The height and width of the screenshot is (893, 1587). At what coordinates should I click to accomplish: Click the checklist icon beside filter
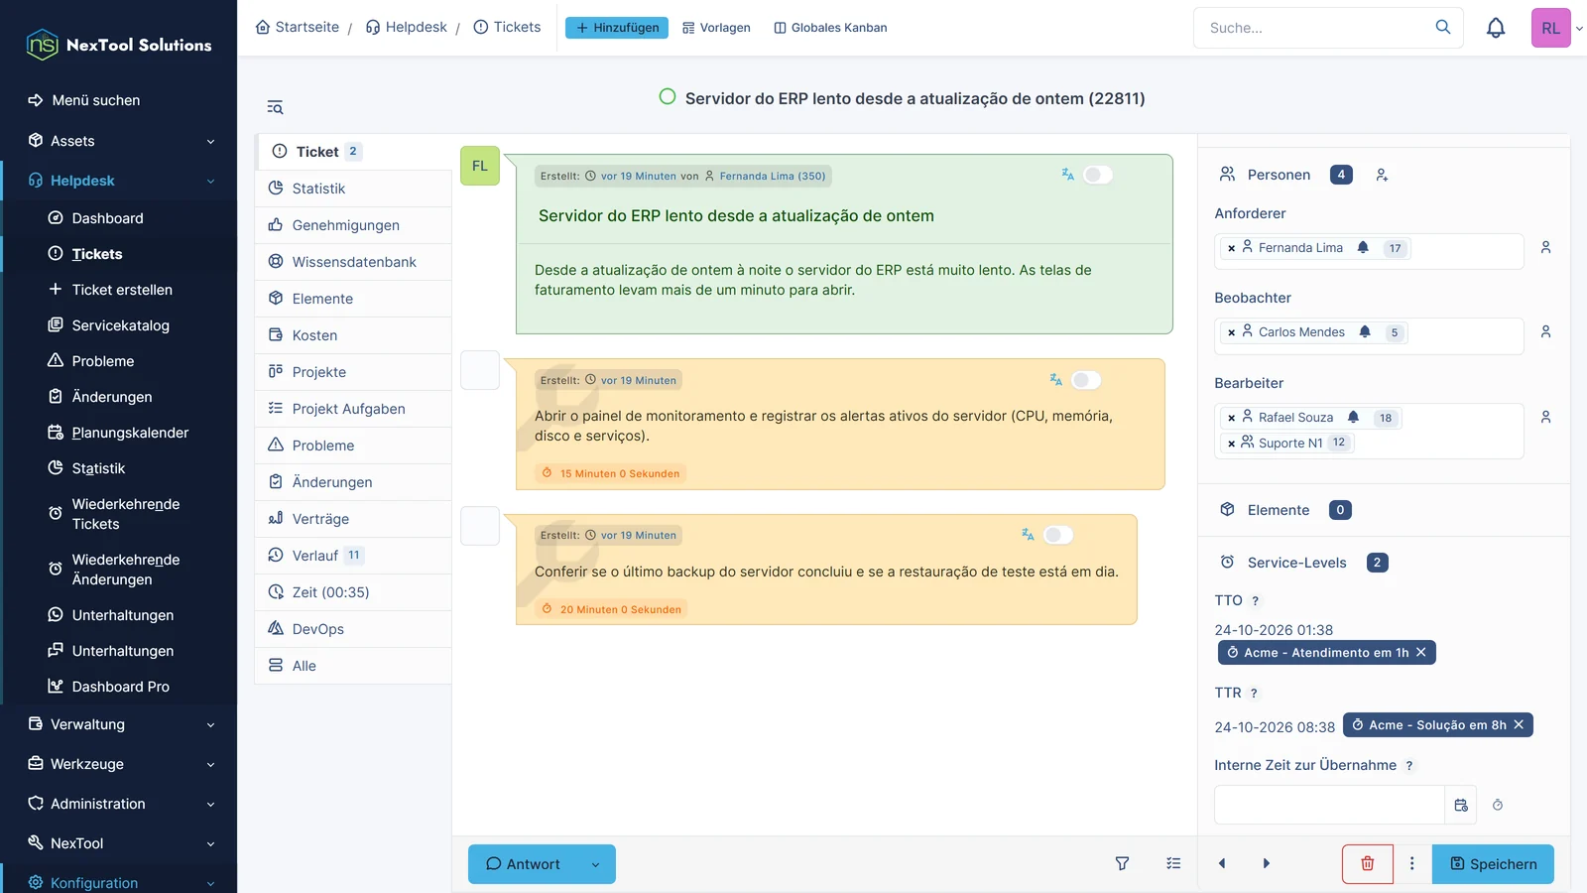click(1173, 864)
